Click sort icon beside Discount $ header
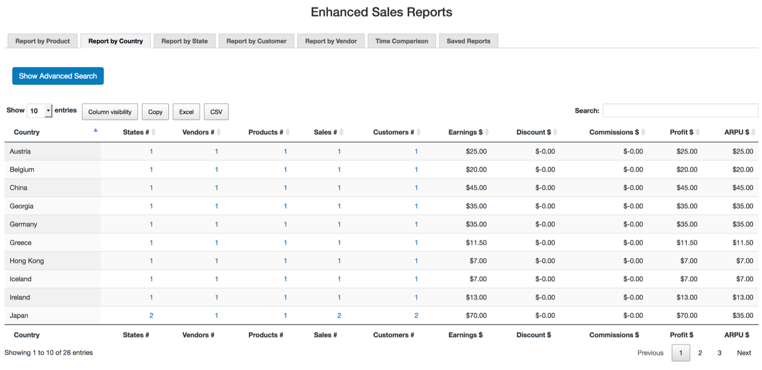 (556, 132)
